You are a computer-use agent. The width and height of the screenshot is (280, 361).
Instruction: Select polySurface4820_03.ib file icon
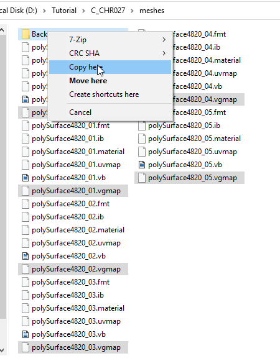pyautogui.click(x=26, y=295)
